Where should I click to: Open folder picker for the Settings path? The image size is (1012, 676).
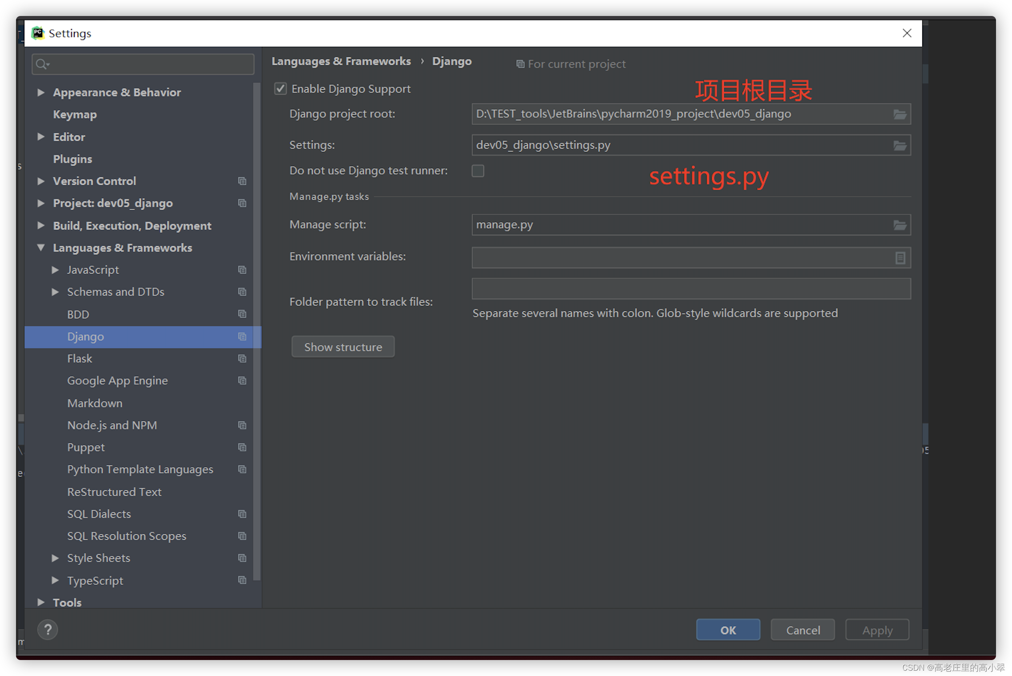[900, 145]
